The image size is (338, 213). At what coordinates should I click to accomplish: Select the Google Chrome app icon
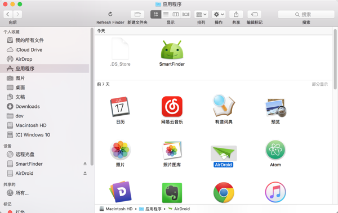tap(224, 193)
